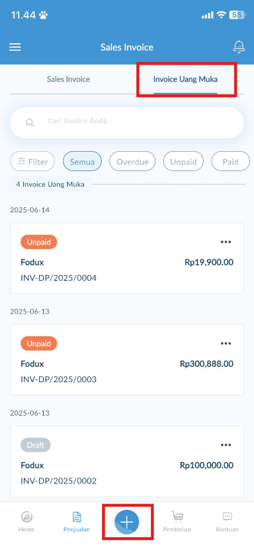Viewport: 254px width, 548px height.
Task: Select the Paid filter chip
Action: pyautogui.click(x=231, y=161)
